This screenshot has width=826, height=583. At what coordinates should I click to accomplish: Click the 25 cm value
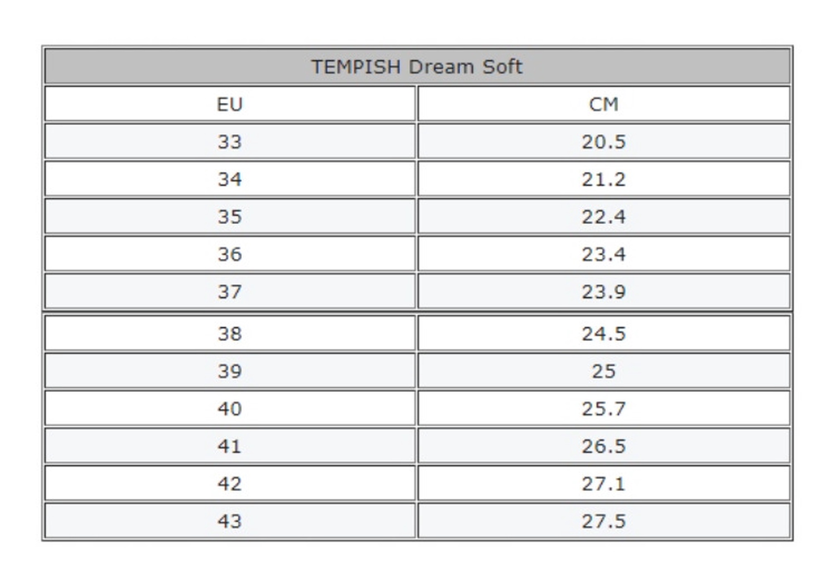click(603, 371)
